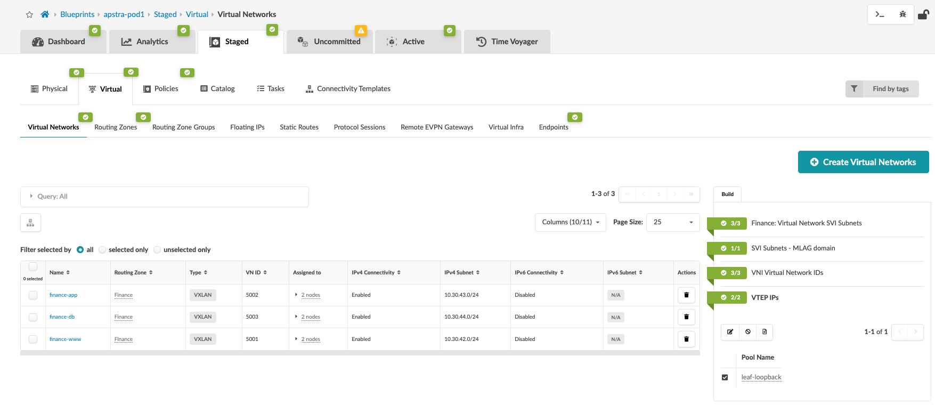The width and height of the screenshot is (935, 406).
Task: Open the Connectivity Templates tab
Action: [348, 88]
